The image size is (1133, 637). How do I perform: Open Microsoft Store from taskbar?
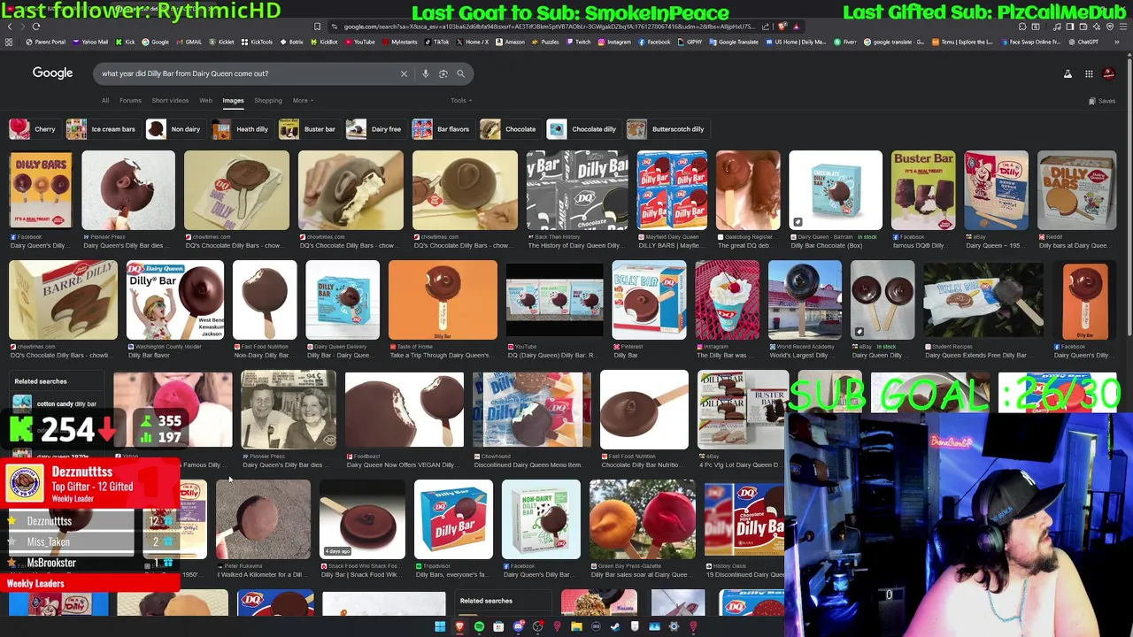pos(498,626)
